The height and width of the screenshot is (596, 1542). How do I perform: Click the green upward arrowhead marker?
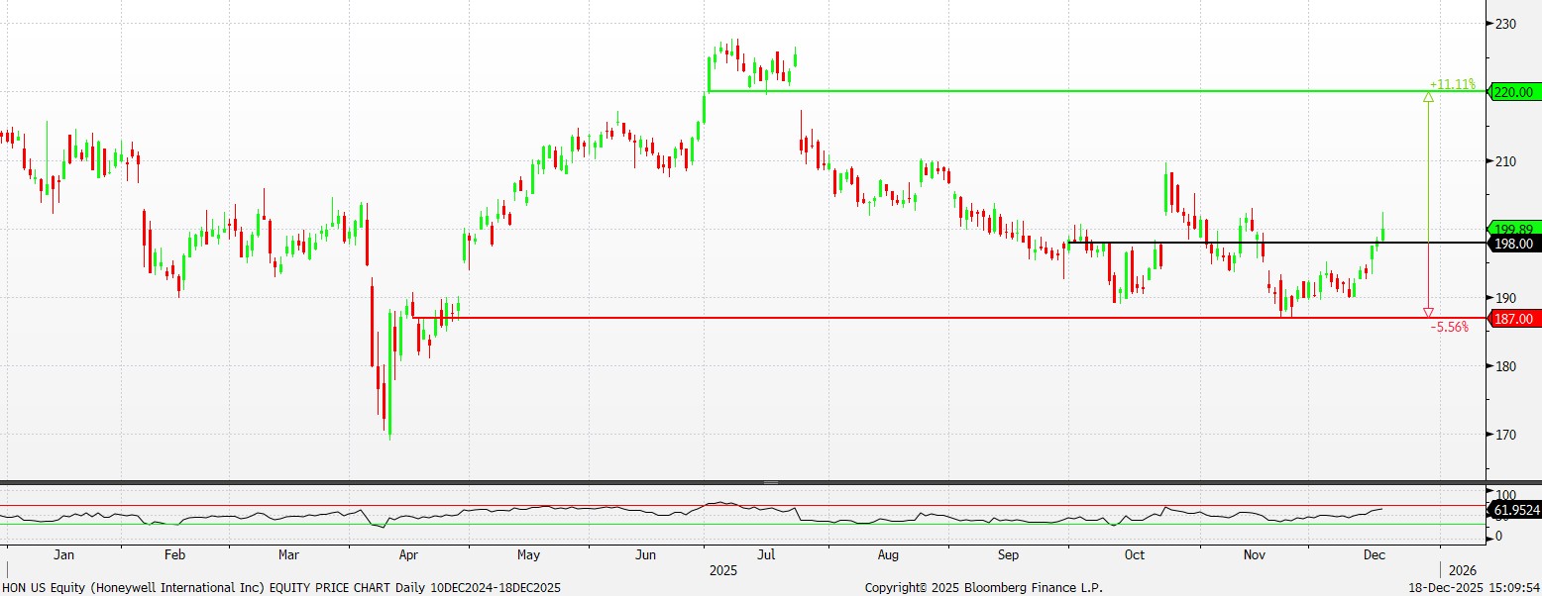tap(1428, 97)
